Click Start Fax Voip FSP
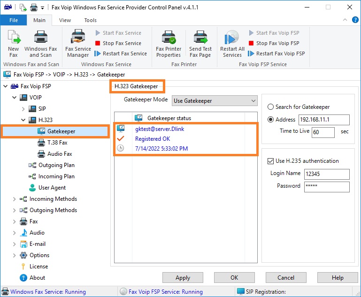This screenshot has height=297, width=361. click(274, 33)
